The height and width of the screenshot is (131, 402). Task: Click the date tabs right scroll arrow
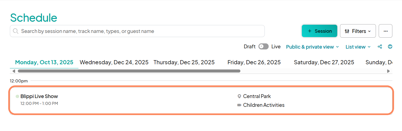coord(388,71)
